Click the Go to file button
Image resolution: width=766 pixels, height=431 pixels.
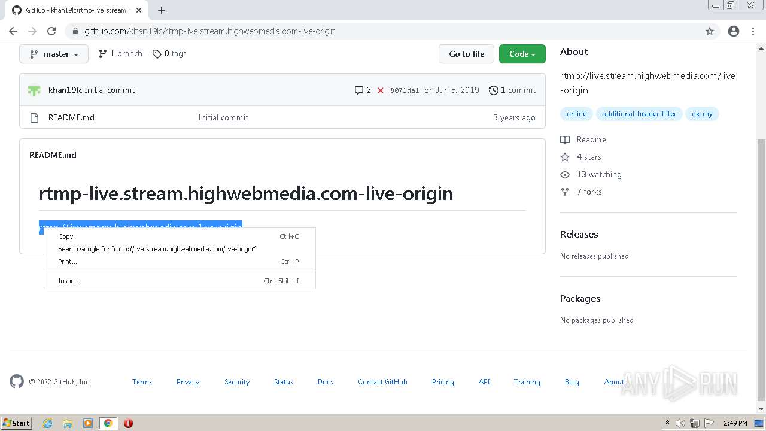pyautogui.click(x=467, y=54)
